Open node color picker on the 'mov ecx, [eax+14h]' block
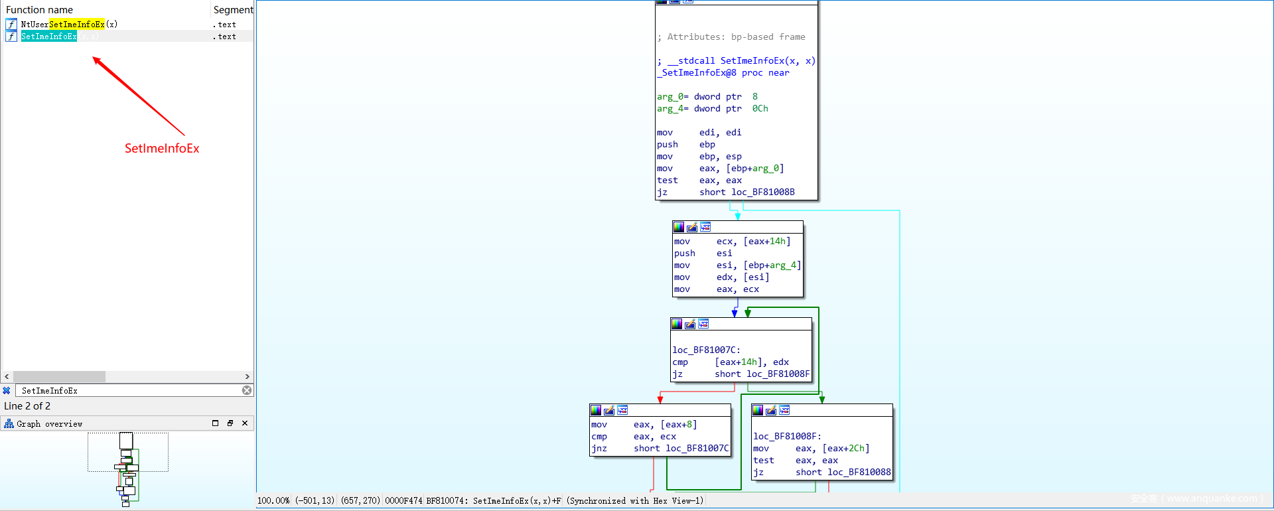 point(678,227)
